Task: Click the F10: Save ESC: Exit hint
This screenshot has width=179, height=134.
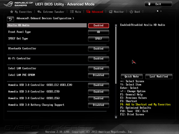Action: click(x=134, y=111)
